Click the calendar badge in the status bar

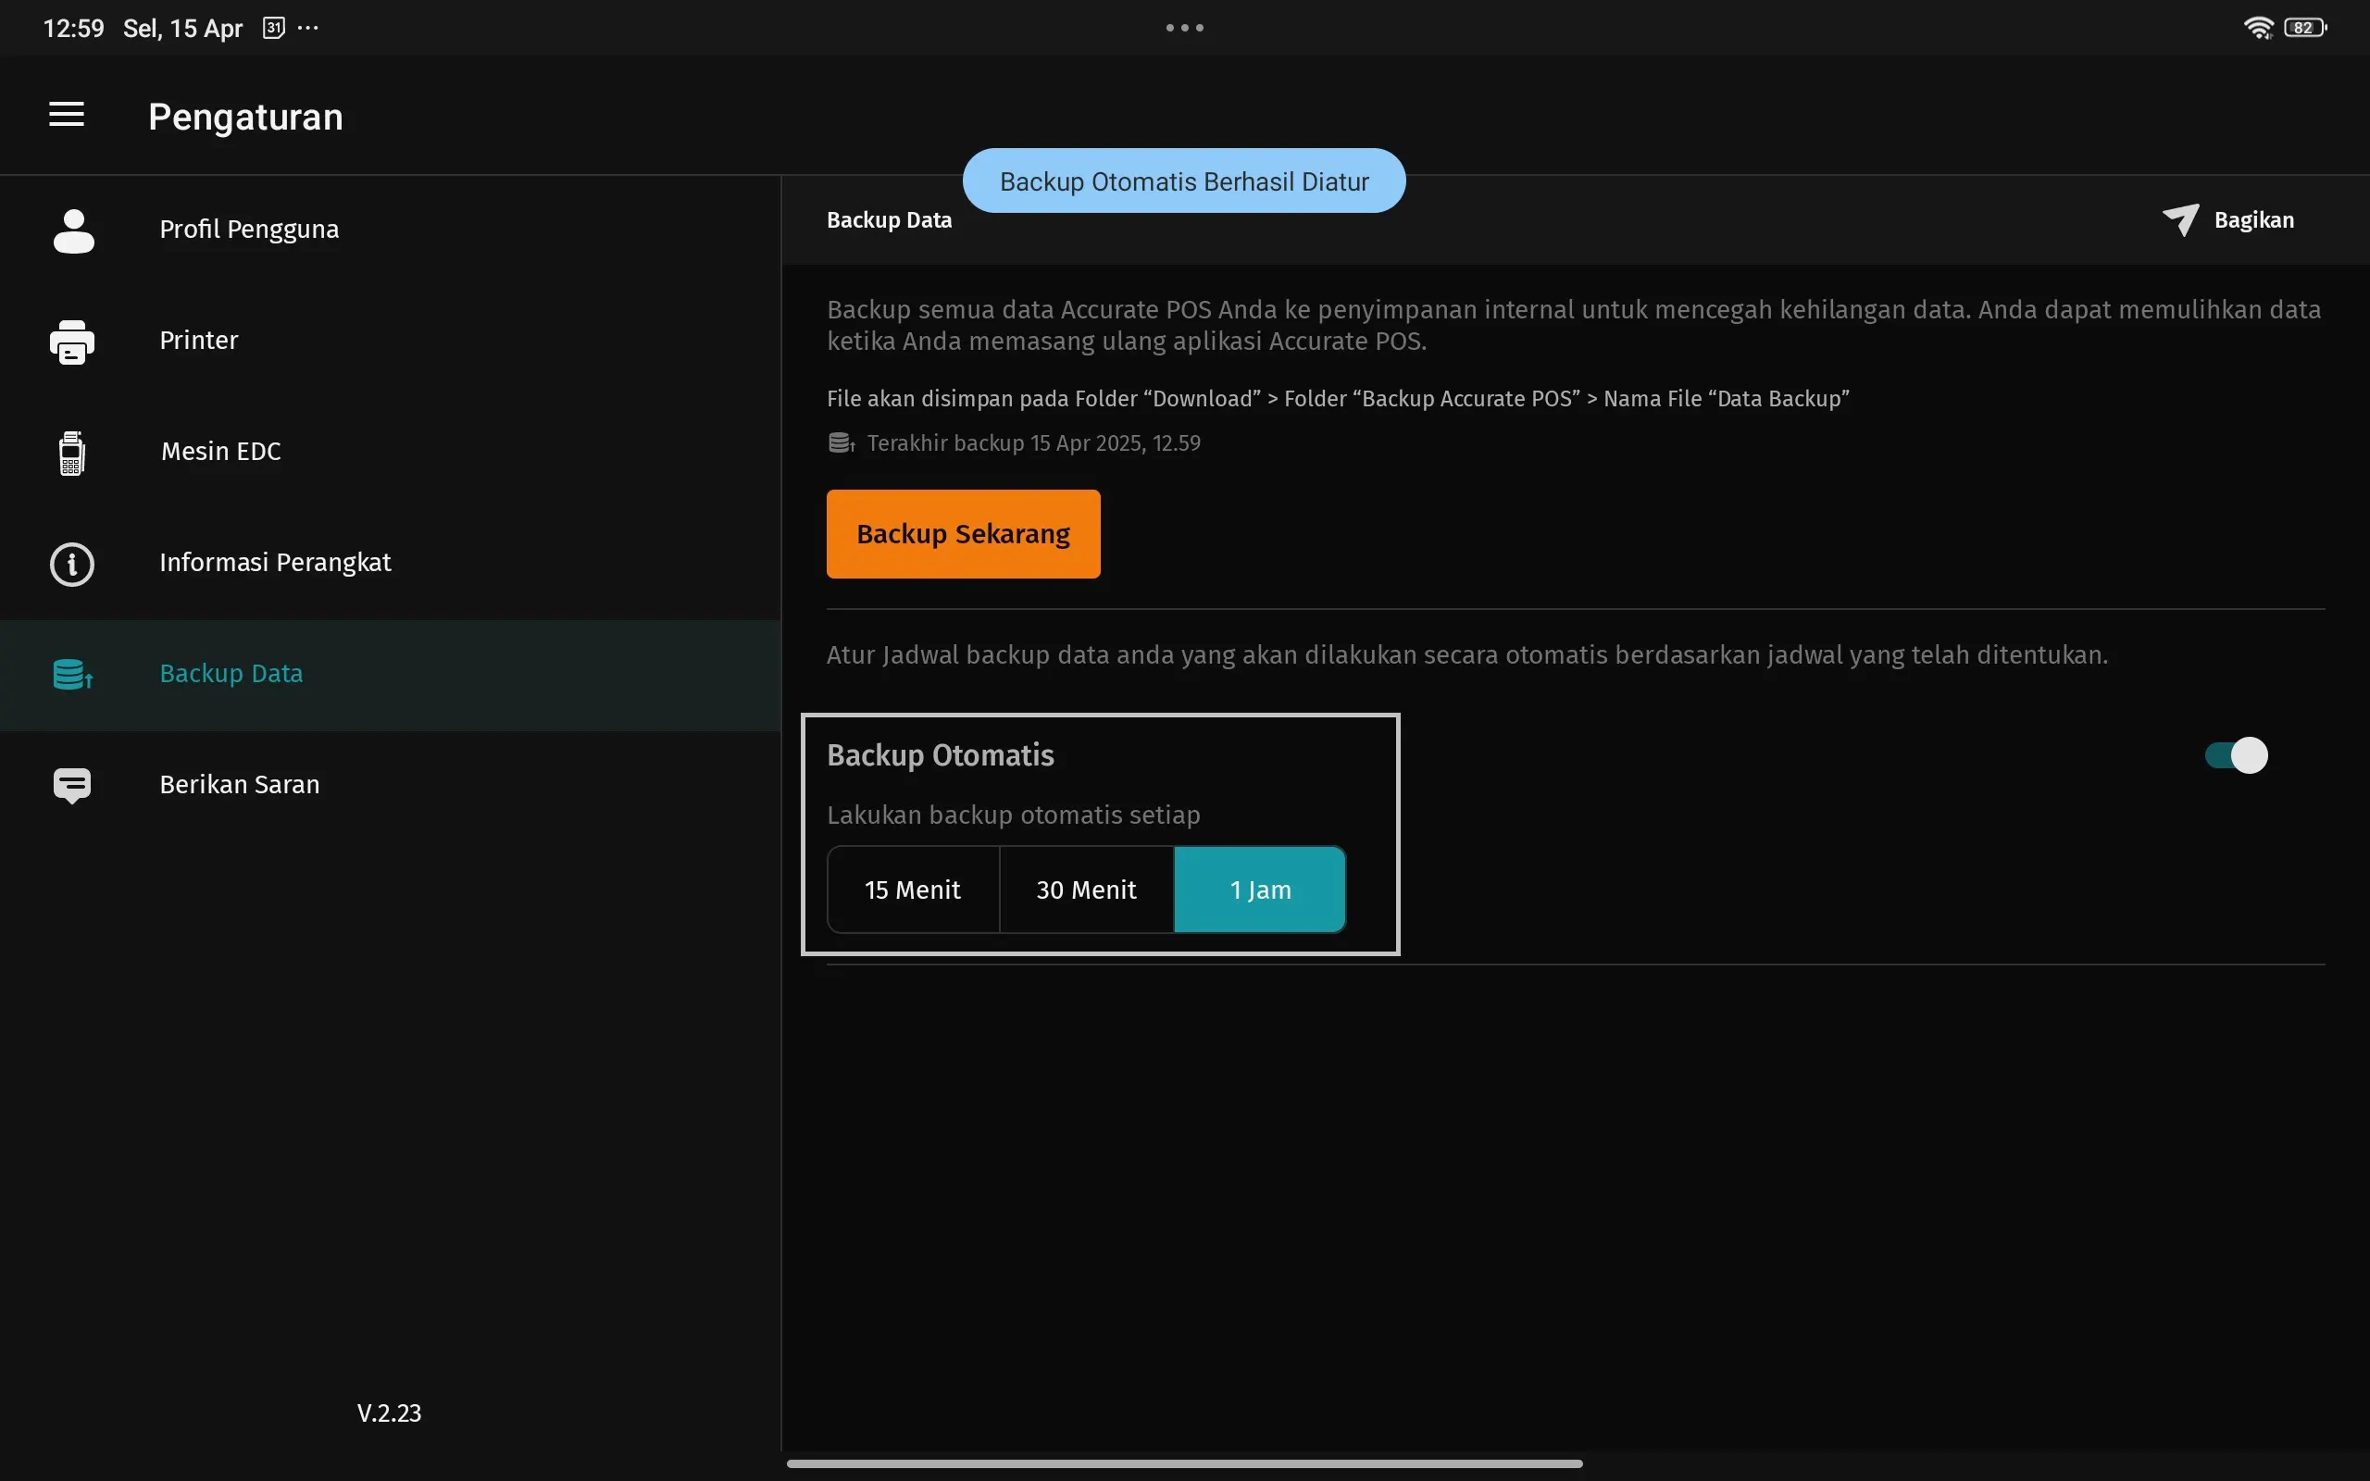(x=273, y=28)
